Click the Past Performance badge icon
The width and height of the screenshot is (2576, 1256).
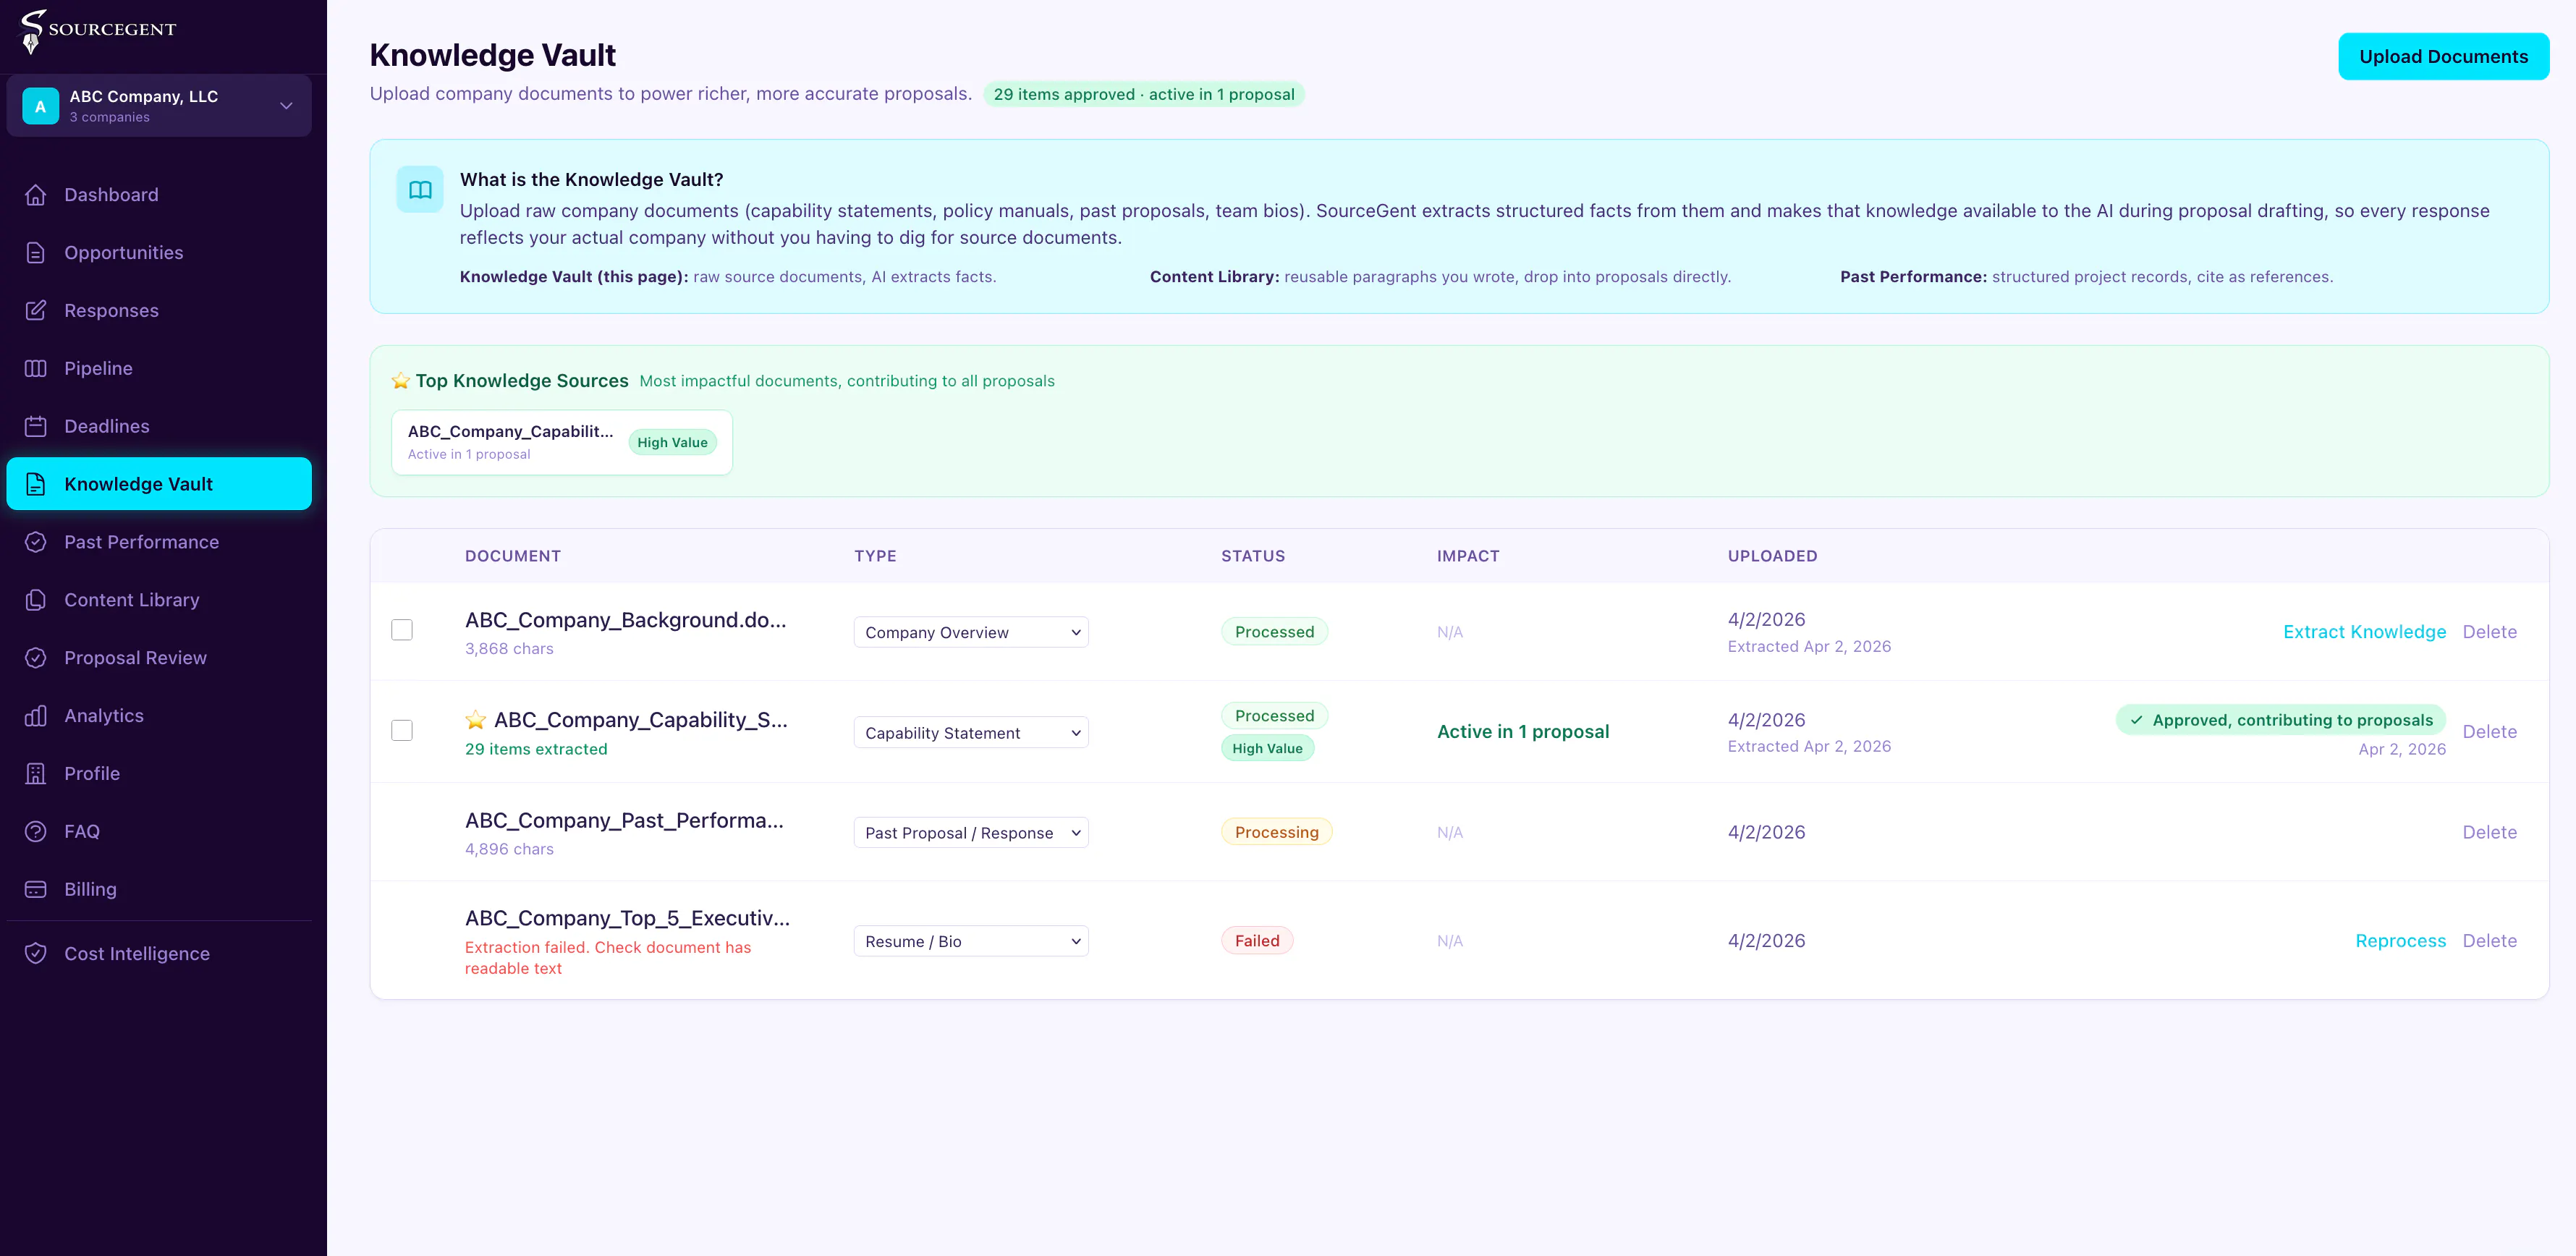coord(36,542)
